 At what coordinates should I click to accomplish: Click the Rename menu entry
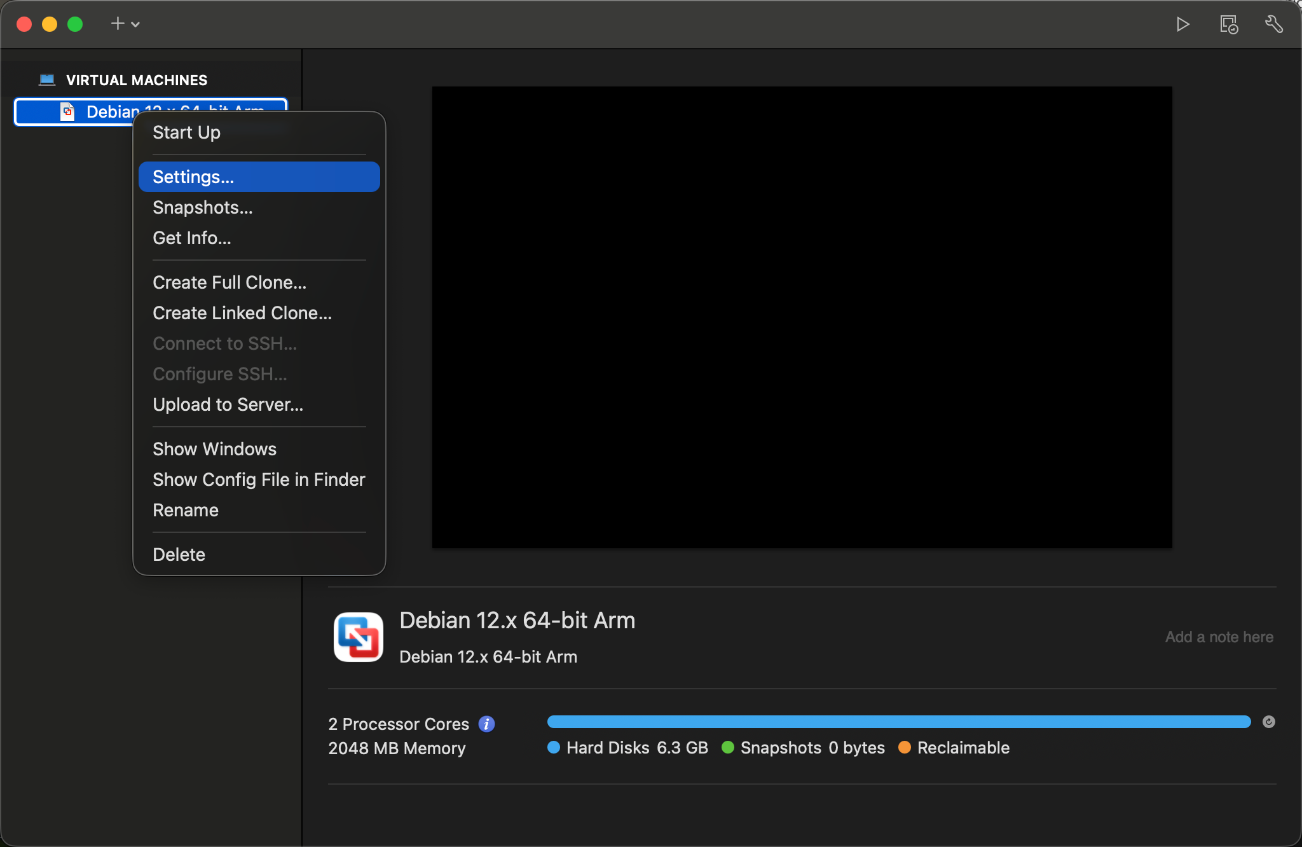185,510
